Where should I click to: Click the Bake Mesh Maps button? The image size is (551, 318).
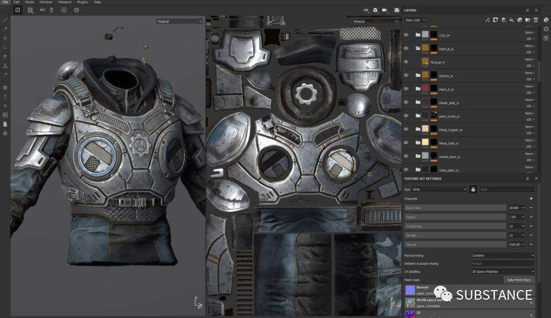pos(519,280)
